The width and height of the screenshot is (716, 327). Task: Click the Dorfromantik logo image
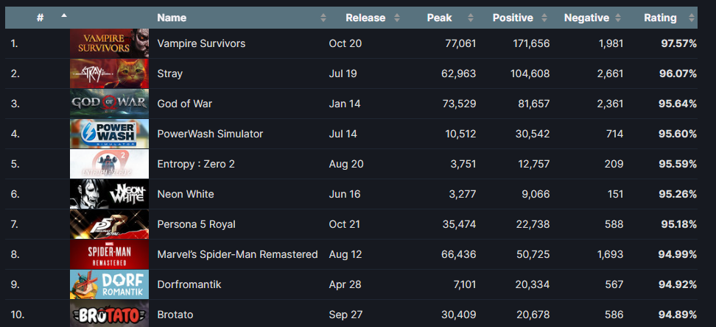click(109, 284)
